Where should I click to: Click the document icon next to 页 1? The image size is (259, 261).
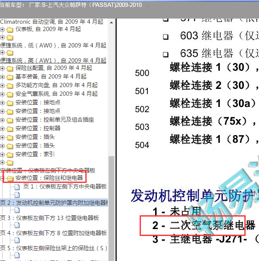[x=17, y=187]
